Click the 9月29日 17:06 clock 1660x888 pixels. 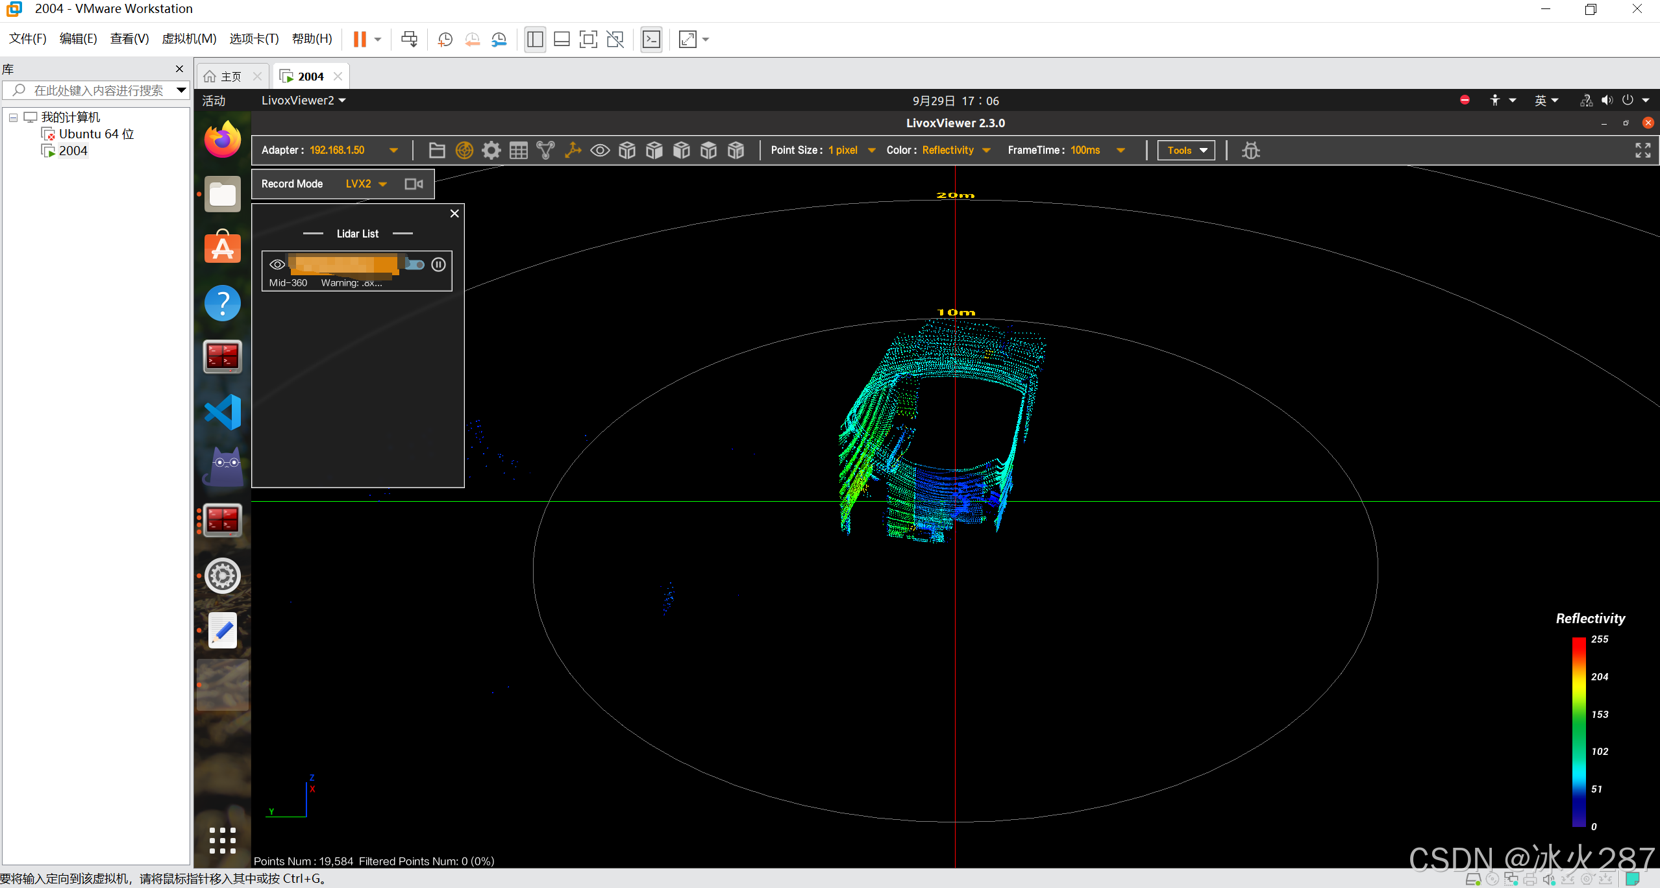[x=956, y=101]
